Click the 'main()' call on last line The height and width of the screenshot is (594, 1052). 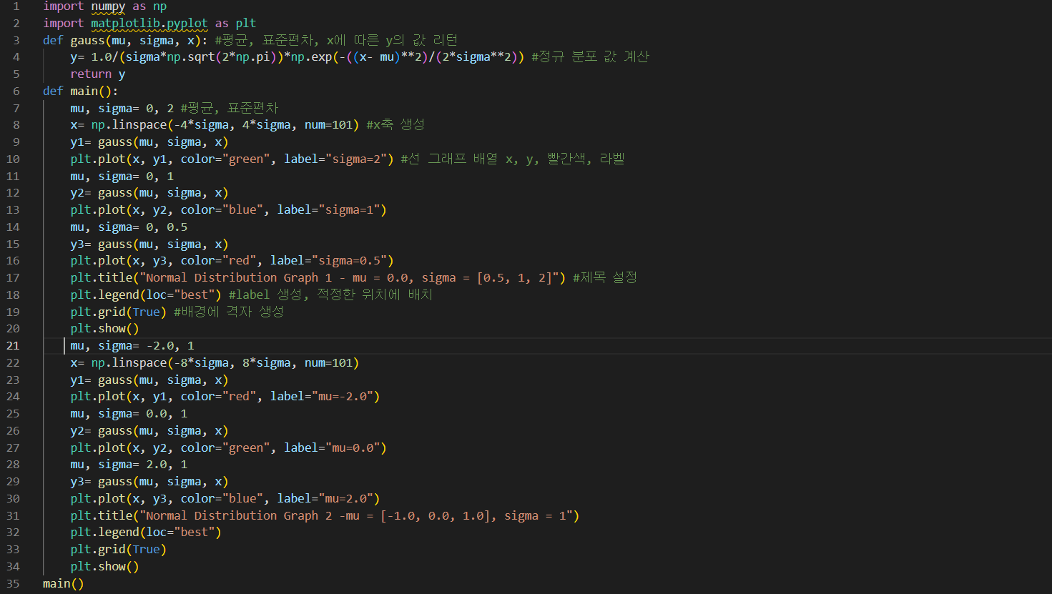pos(64,584)
